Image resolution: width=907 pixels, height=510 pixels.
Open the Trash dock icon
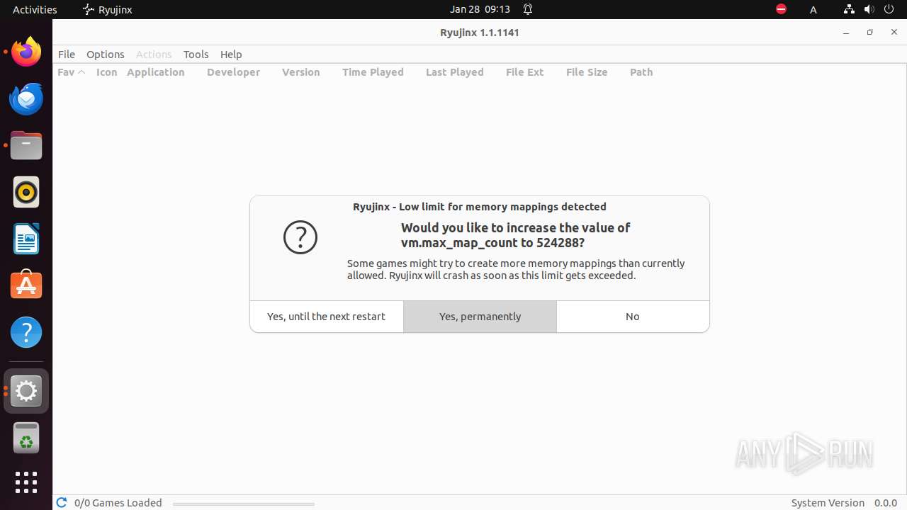click(x=26, y=438)
